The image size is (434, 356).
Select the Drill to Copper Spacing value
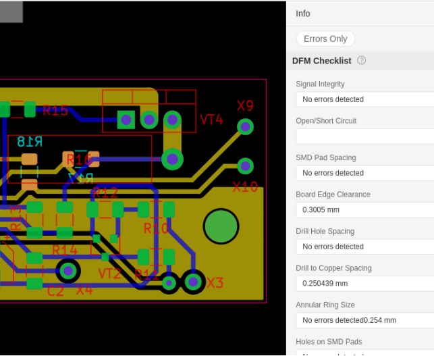pos(364,283)
